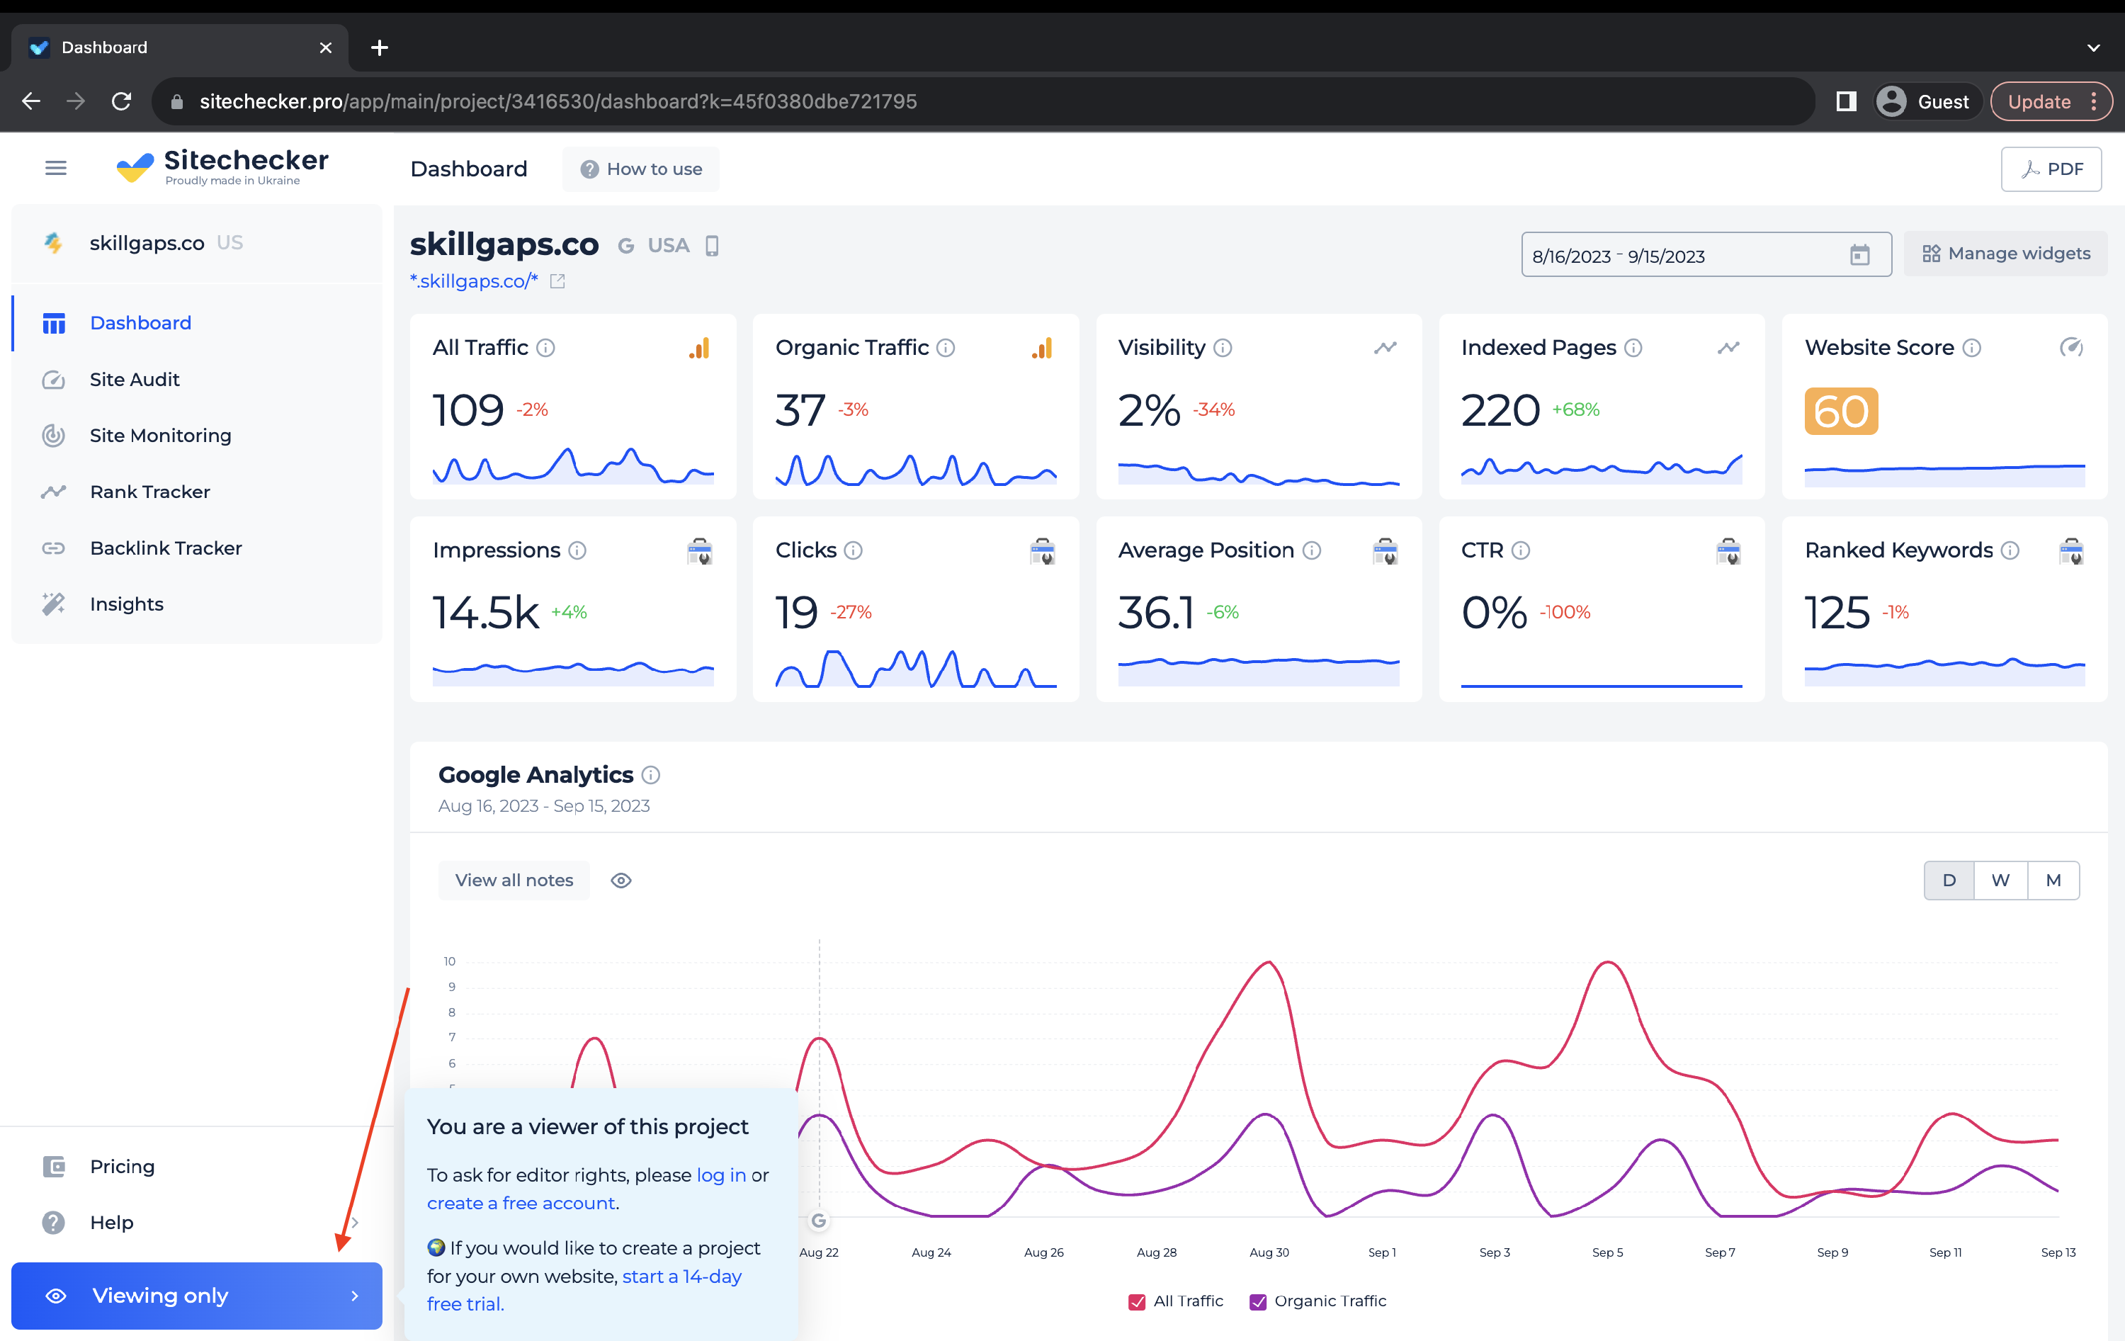This screenshot has height=1341, width=2125.
Task: Click create a free account link
Action: (521, 1204)
